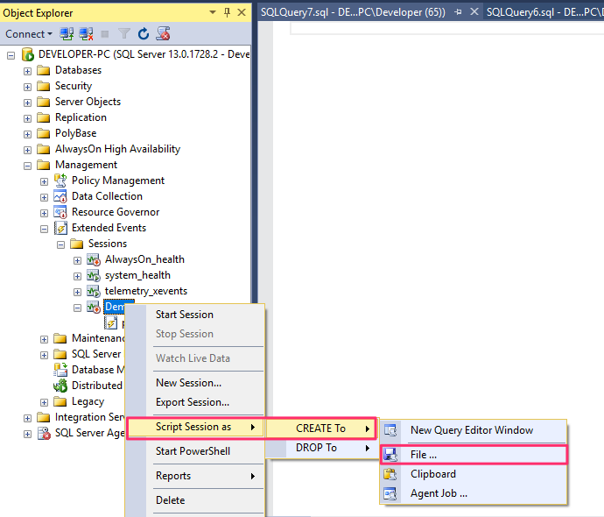Select Agent Job ... script option
The width and height of the screenshot is (604, 517).
tap(473, 493)
